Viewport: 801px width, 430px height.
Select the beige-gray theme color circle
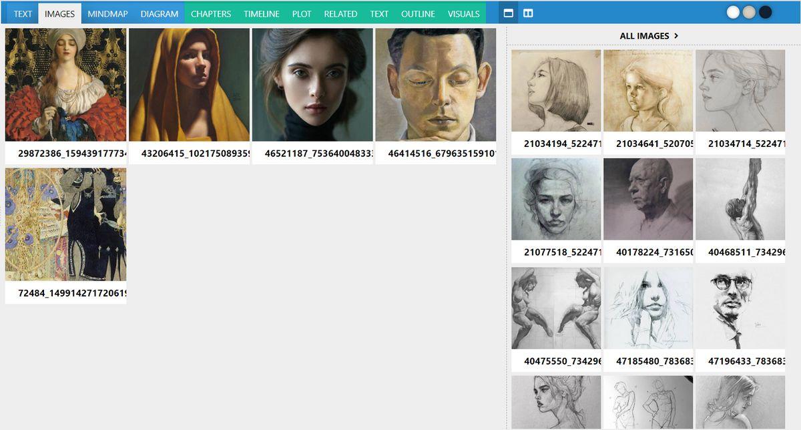click(749, 12)
